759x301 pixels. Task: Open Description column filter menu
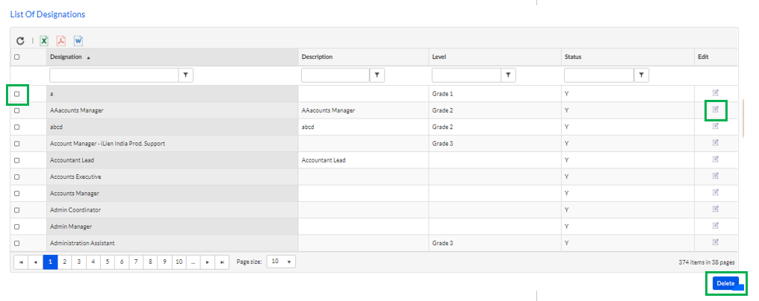(377, 75)
